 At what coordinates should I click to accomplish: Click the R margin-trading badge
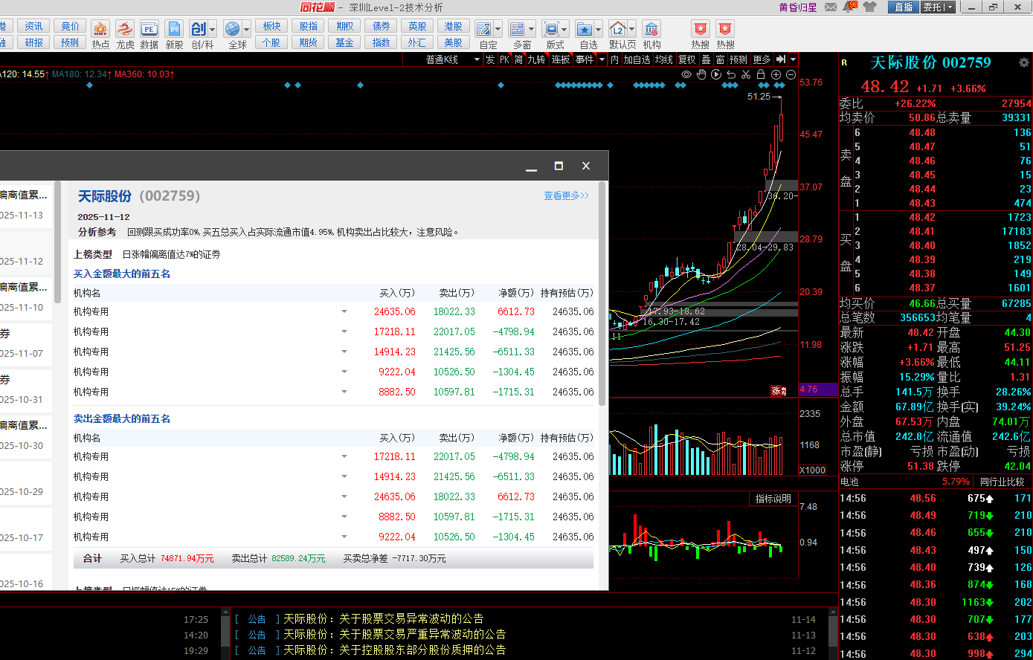click(844, 63)
